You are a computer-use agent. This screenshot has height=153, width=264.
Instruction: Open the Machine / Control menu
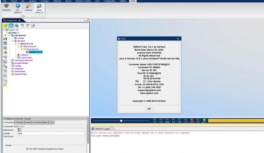83,1
